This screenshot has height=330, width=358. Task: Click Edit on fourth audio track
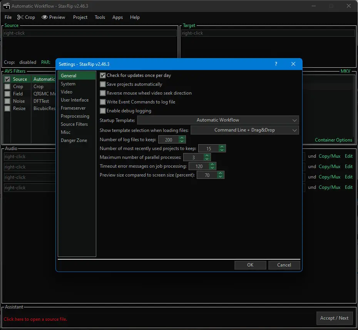349,187
